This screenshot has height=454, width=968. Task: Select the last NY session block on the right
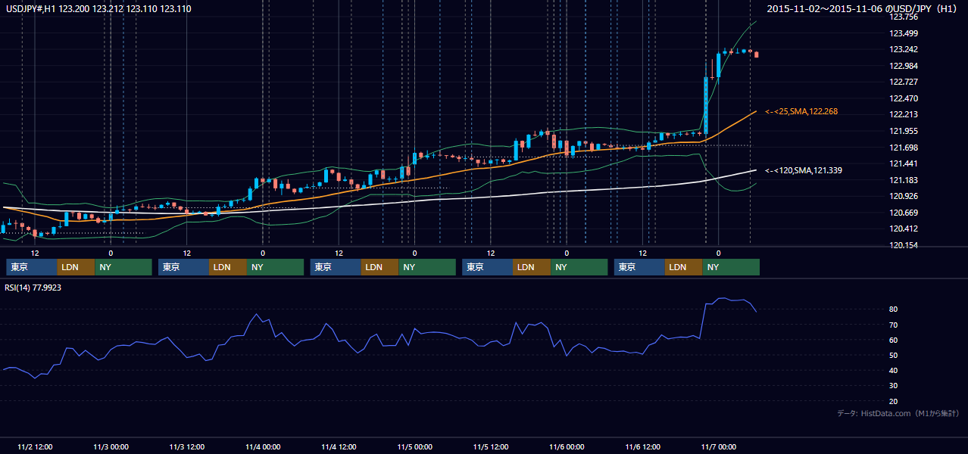(x=732, y=267)
